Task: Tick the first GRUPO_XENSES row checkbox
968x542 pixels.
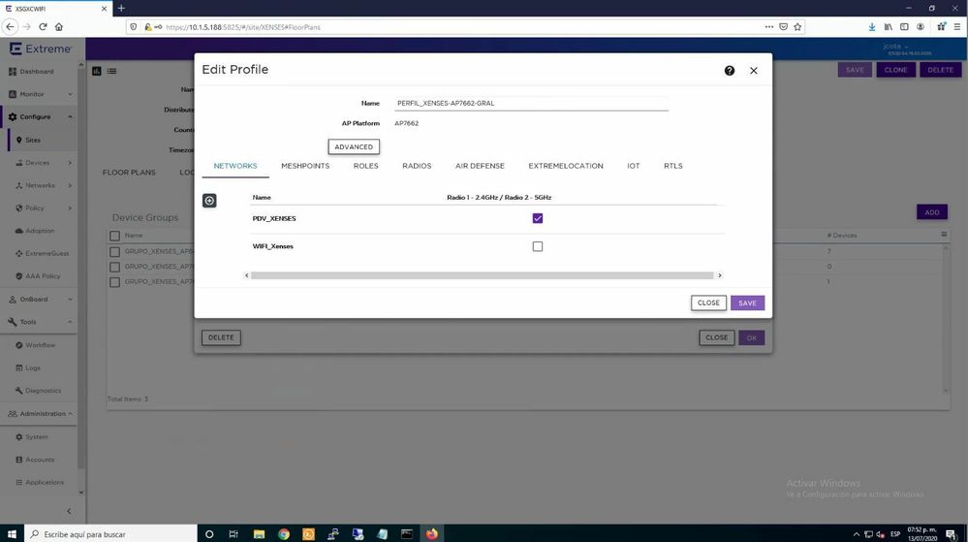Action: (115, 251)
